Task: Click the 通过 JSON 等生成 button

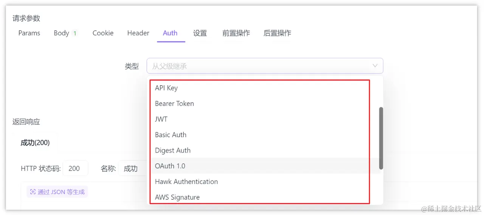Action: coord(57,192)
